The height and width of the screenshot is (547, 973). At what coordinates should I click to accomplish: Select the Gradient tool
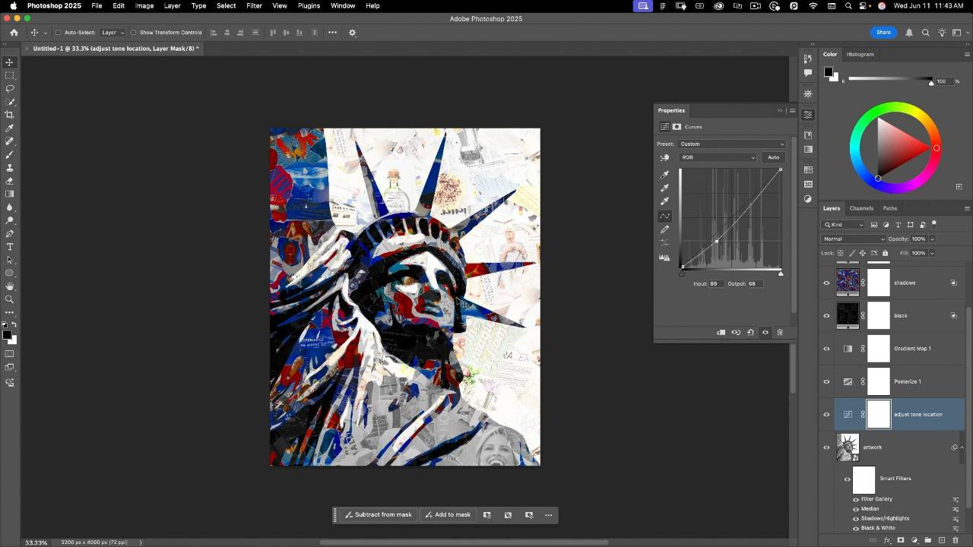(x=10, y=194)
